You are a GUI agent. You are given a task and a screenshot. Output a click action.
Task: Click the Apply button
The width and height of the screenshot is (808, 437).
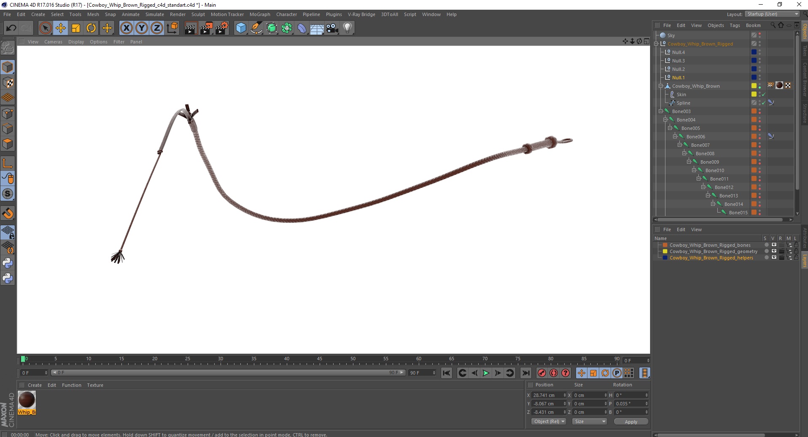point(631,422)
